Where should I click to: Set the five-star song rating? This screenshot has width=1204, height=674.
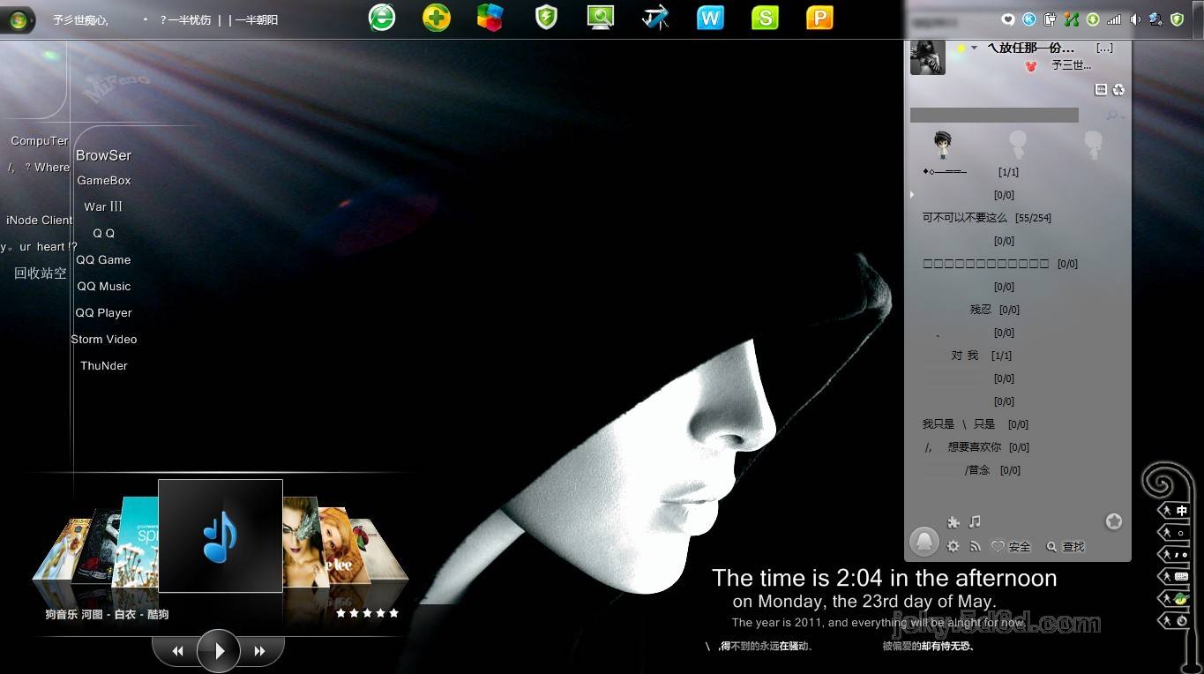[x=367, y=613]
